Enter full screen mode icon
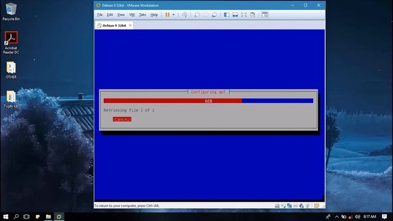The image size is (393, 221). (x=244, y=15)
